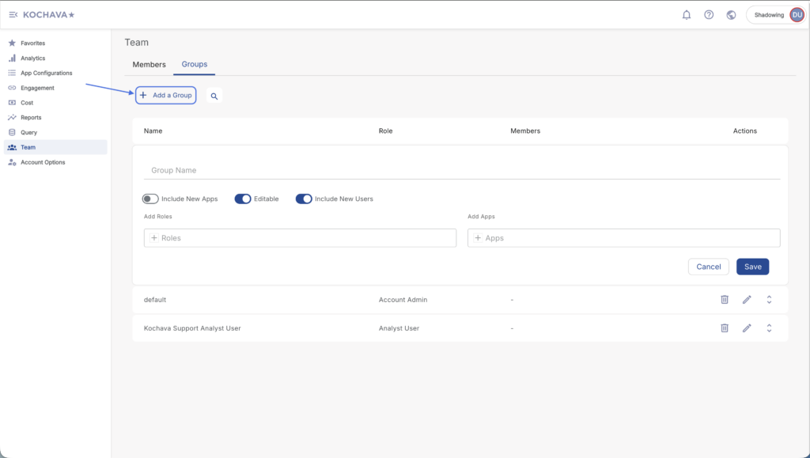Screen dimensions: 810x458
Task: Open the Add Apps dropdown
Action: coord(623,238)
